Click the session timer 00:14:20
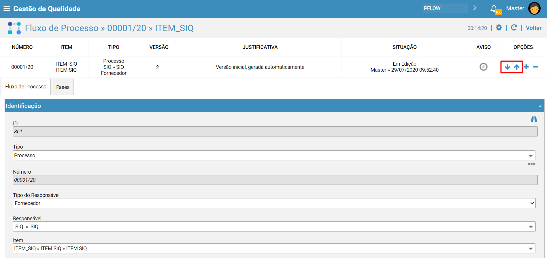This screenshot has height=260, width=553. coord(477,28)
